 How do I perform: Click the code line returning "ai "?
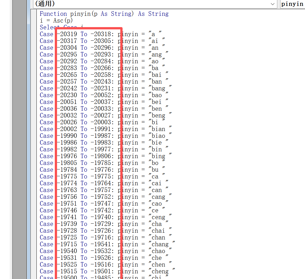click(x=102, y=41)
